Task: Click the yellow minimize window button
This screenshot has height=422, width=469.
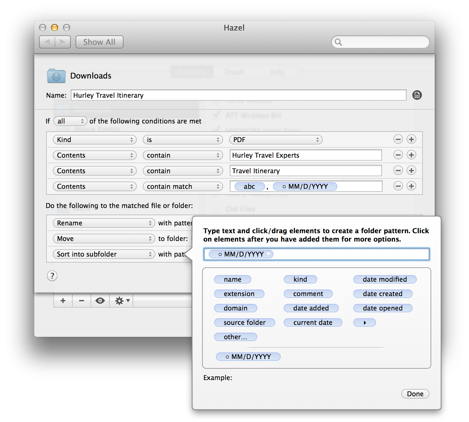Action: (x=55, y=28)
